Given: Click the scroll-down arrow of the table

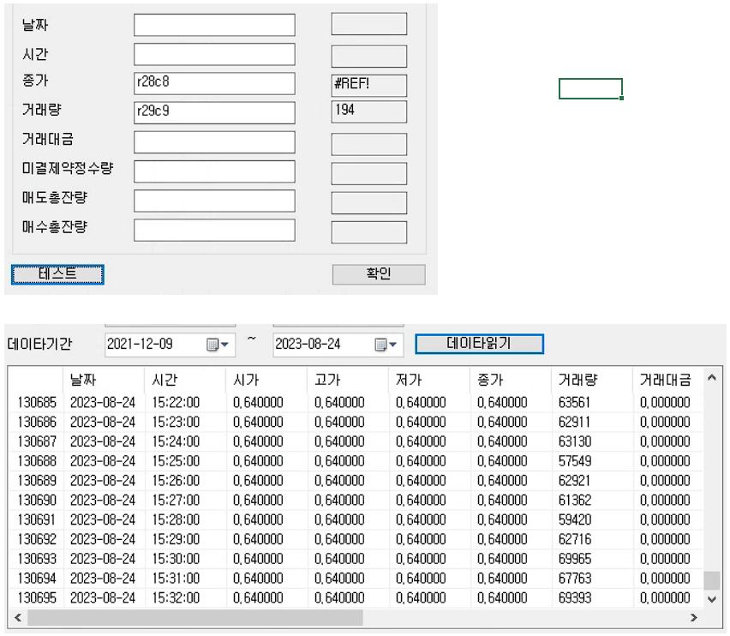Looking at the screenshot, I should coord(711,598).
